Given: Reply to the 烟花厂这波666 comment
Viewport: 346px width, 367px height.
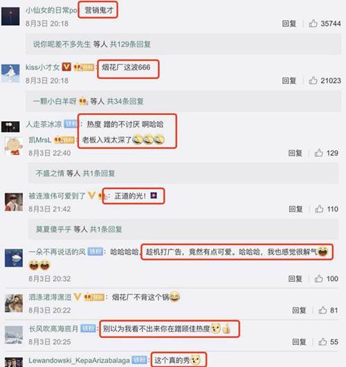Looking at the screenshot, I should 289,80.
